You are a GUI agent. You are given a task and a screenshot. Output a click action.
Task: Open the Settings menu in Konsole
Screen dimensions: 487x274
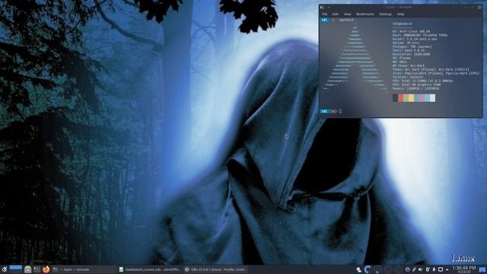(x=386, y=14)
